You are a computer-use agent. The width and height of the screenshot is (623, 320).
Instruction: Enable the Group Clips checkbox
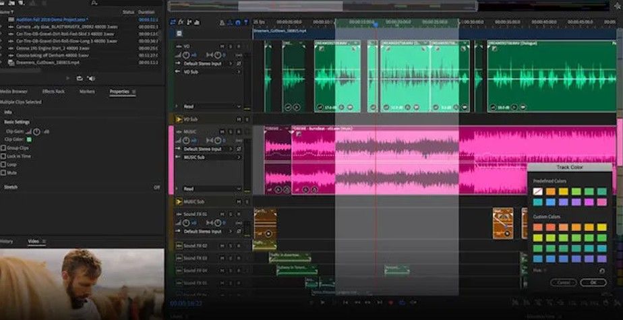tap(3, 148)
